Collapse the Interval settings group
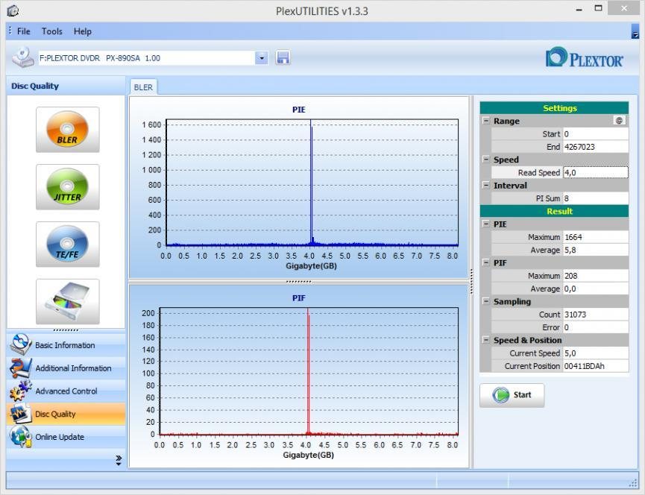 (486, 186)
